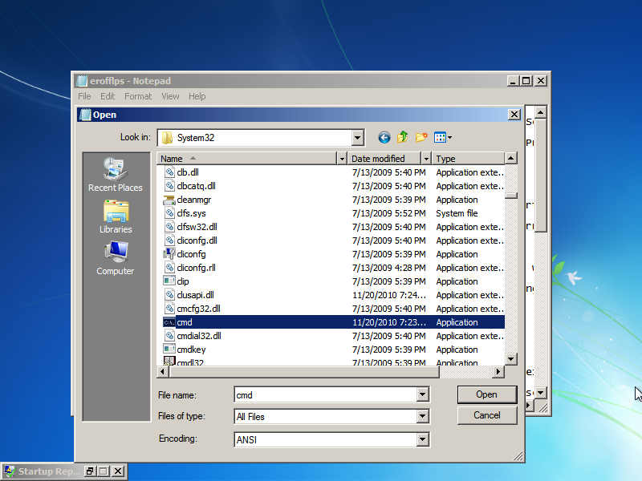Screen dimensions: 642x481
Task: Sort by the Date modified column header
Action: coord(384,159)
